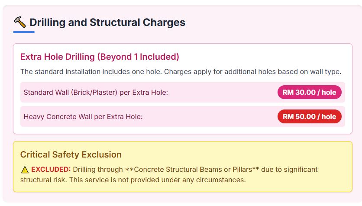The width and height of the screenshot is (362, 206).
Task: Click the Heavy Concrete Wall per Extra Hole label
Action: [x=83, y=116]
